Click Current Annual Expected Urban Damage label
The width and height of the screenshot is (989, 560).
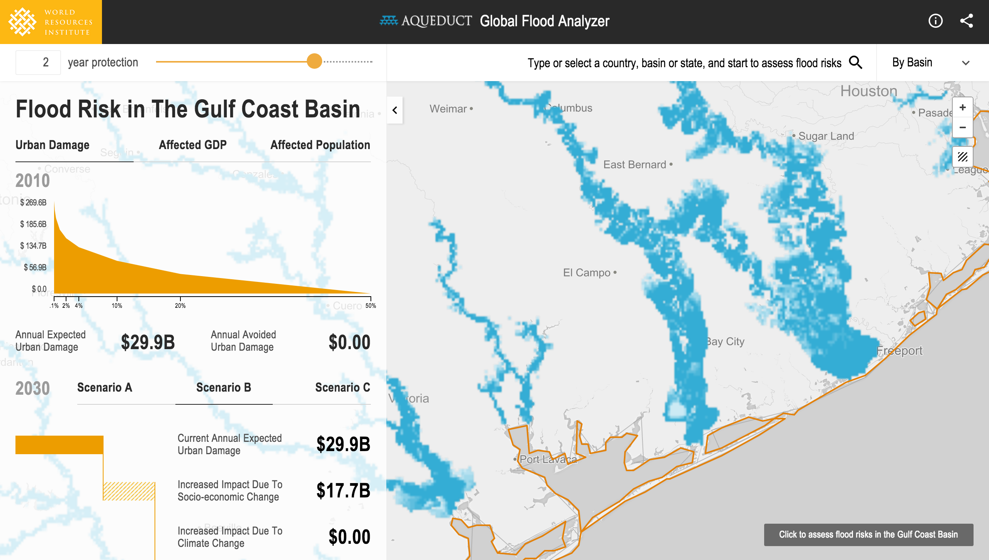230,444
